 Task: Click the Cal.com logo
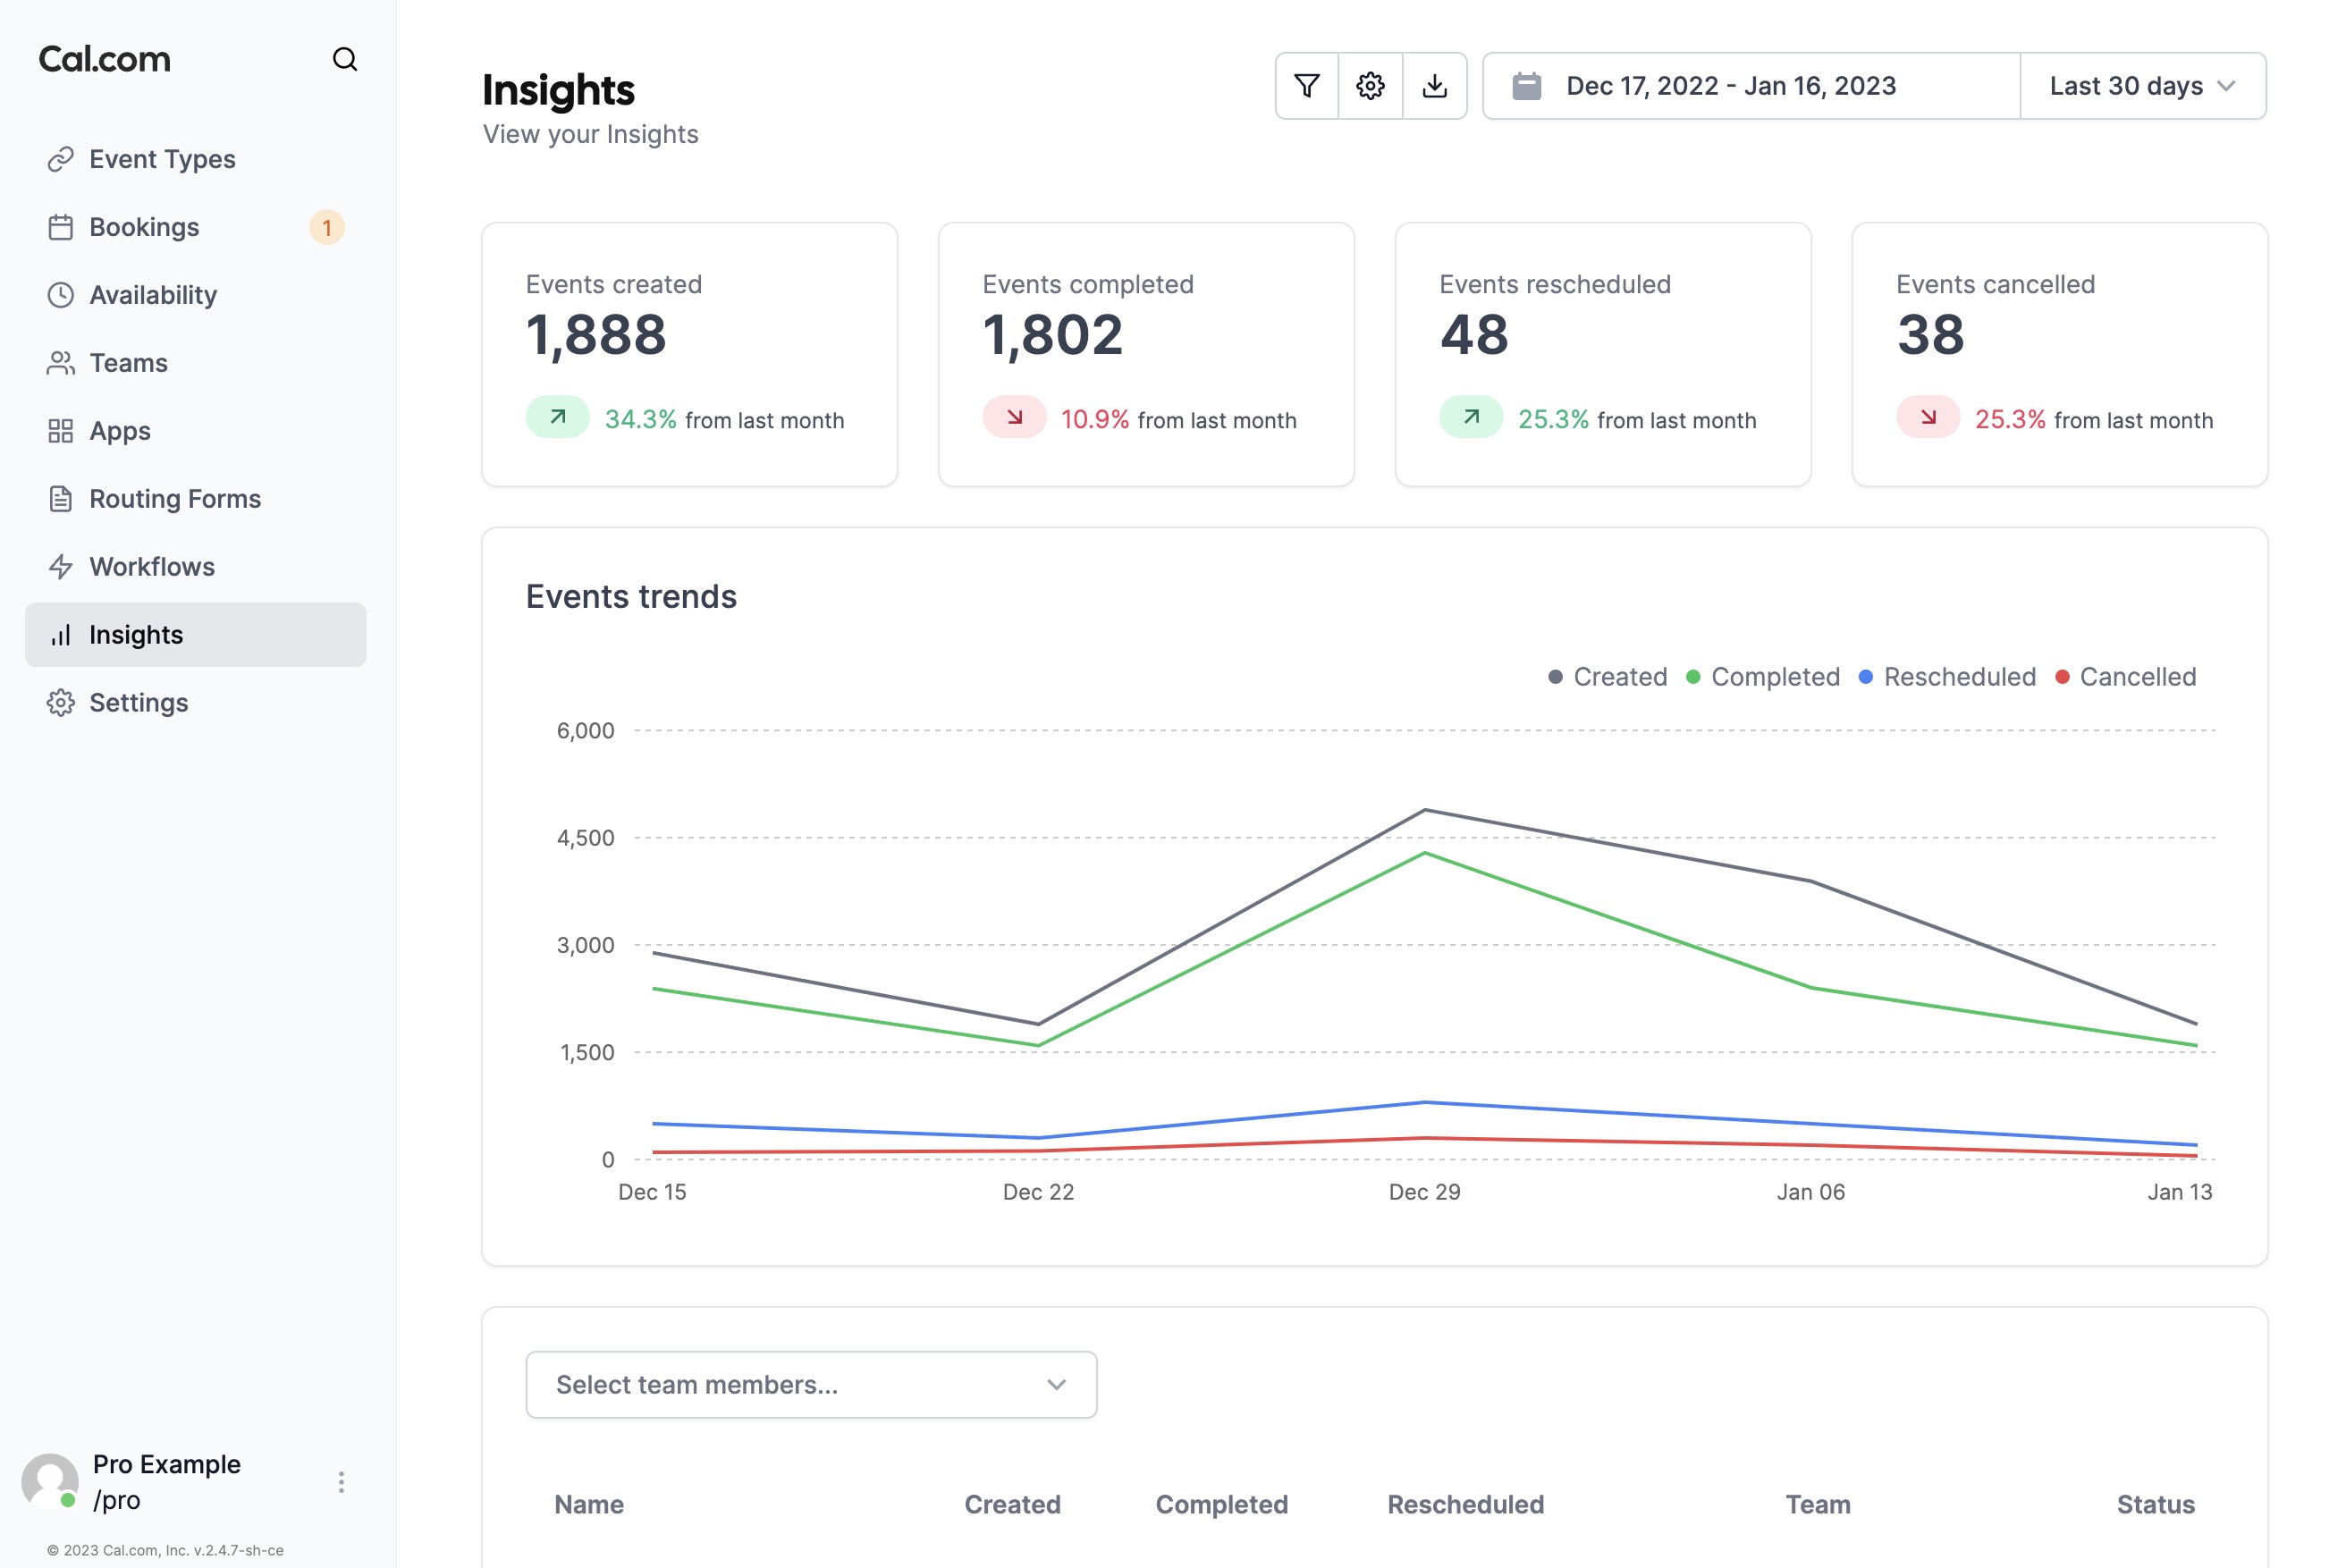[x=105, y=60]
